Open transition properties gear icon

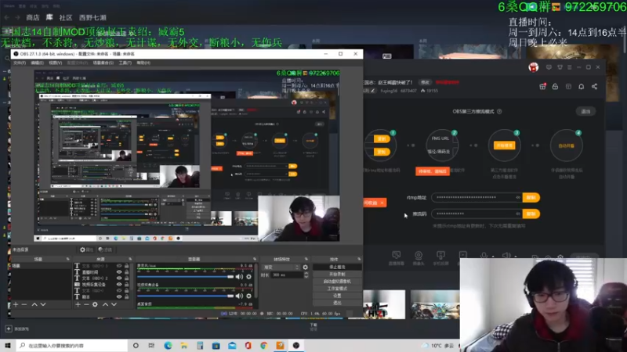tap(306, 268)
